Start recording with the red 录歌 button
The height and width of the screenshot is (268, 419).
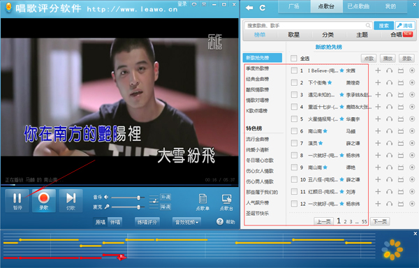(x=44, y=200)
